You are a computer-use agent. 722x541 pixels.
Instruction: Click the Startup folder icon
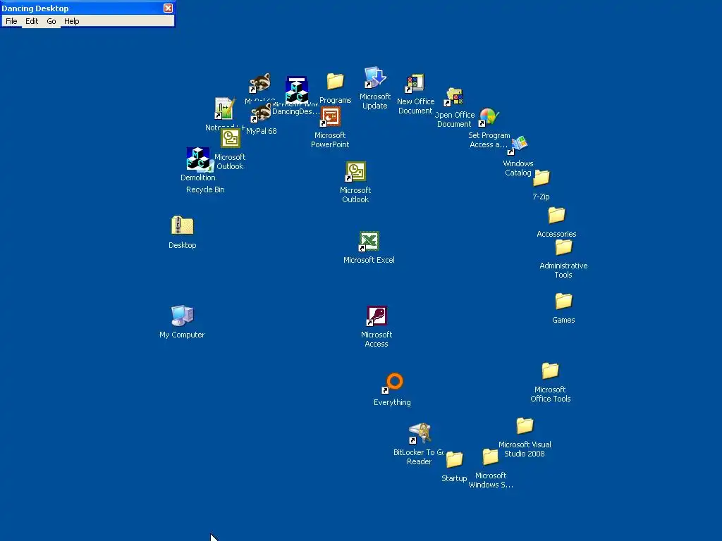[454, 459]
